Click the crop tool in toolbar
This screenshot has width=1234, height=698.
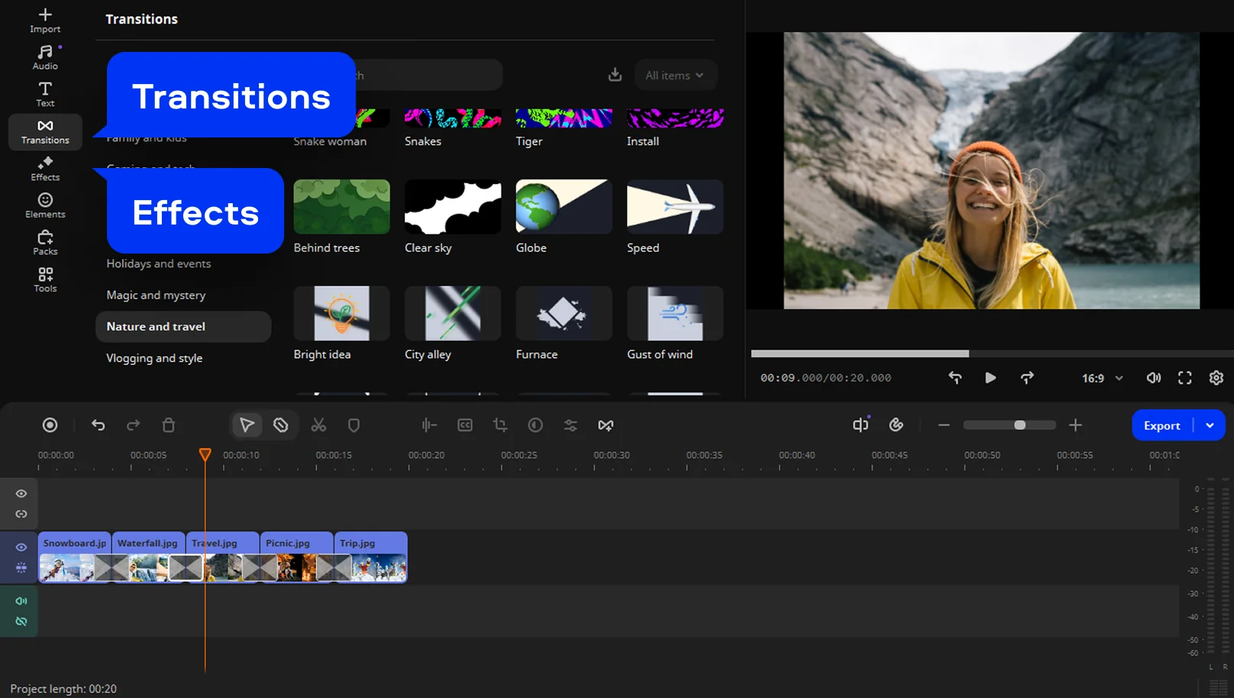pyautogui.click(x=500, y=425)
